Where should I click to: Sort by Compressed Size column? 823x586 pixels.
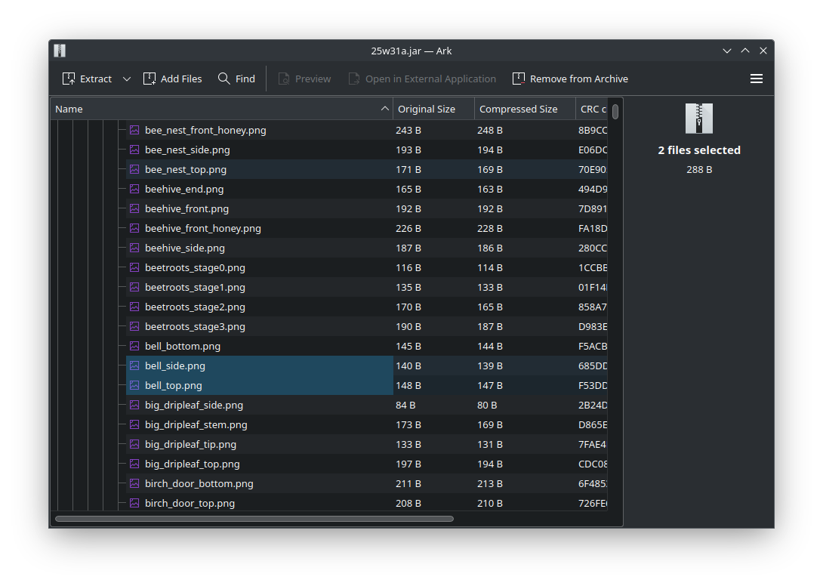518,109
